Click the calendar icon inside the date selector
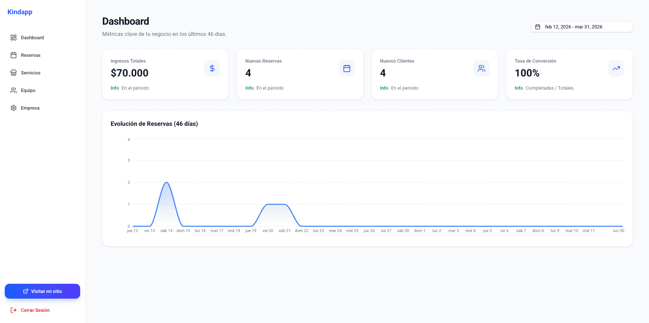649x323 pixels. (x=538, y=27)
